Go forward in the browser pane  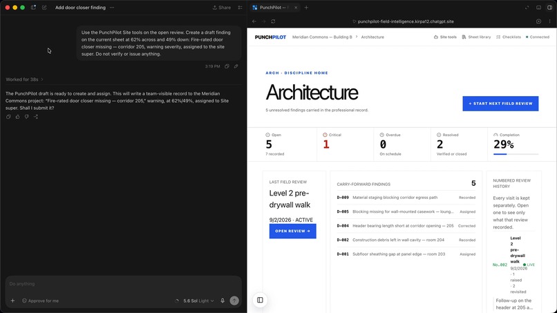(x=263, y=21)
